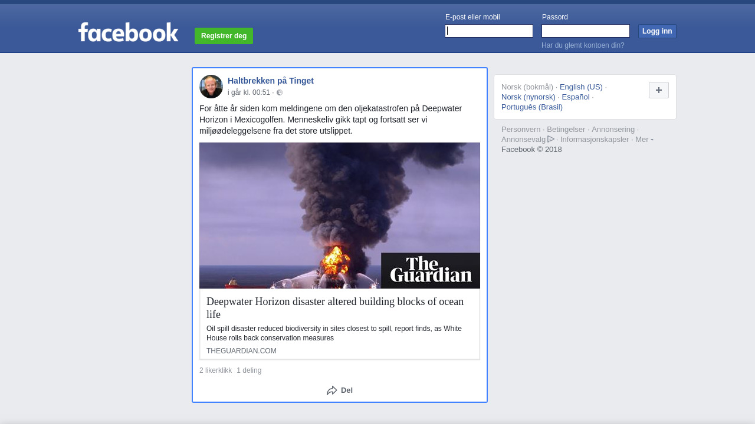Image resolution: width=755 pixels, height=424 pixels.
Task: Switch language to Español
Action: [x=576, y=97]
